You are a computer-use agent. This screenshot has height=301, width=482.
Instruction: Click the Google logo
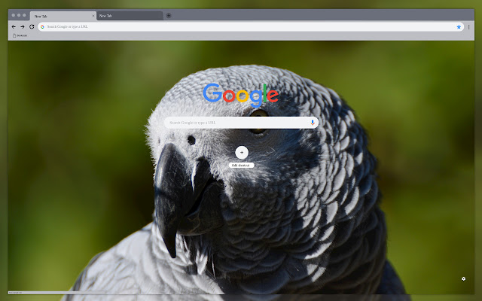(241, 95)
